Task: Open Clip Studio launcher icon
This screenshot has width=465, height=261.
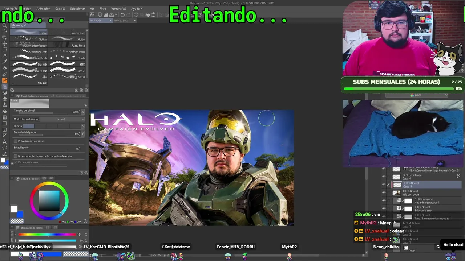Action: tap(92, 15)
